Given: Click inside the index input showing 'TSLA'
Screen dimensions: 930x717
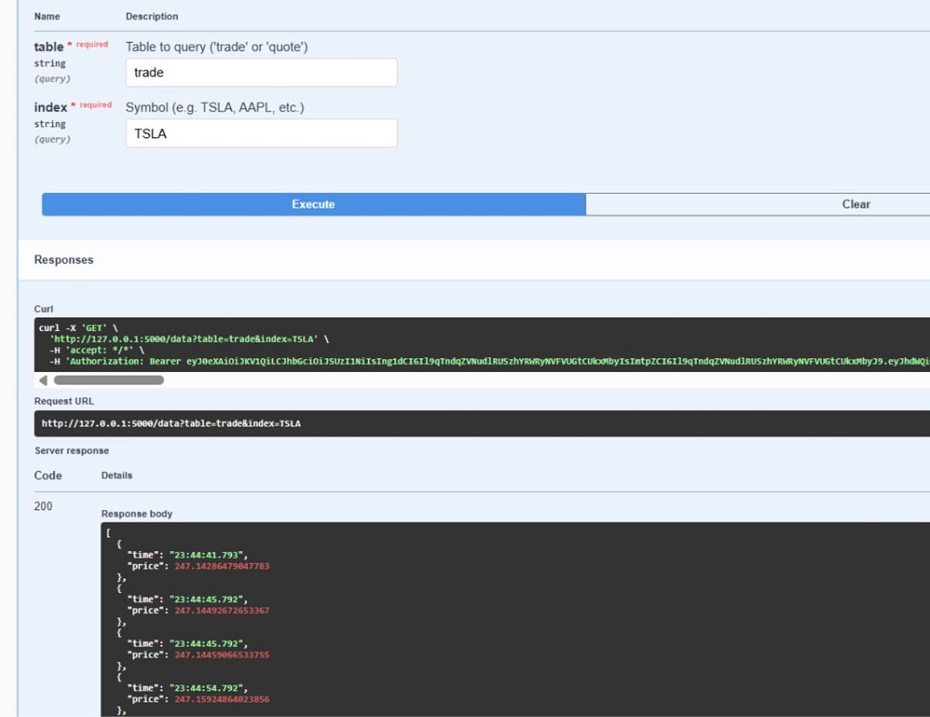Looking at the screenshot, I should (x=261, y=133).
